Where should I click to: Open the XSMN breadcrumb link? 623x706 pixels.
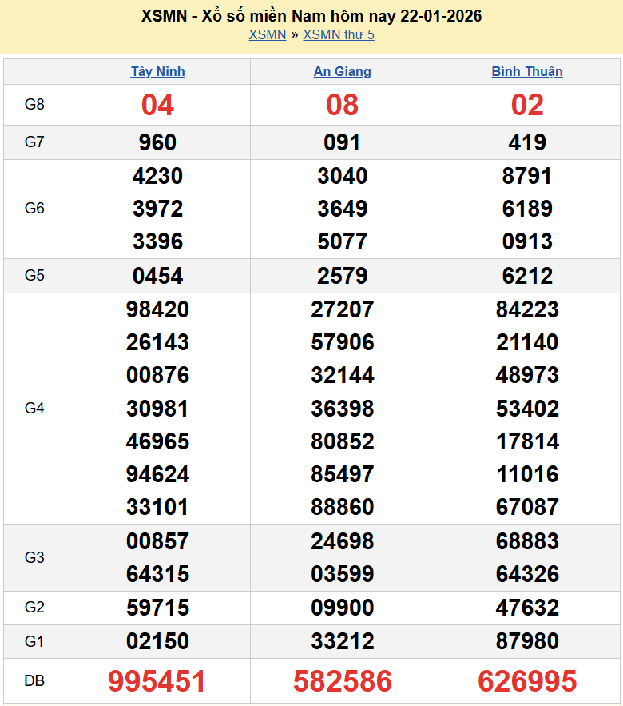(x=267, y=34)
